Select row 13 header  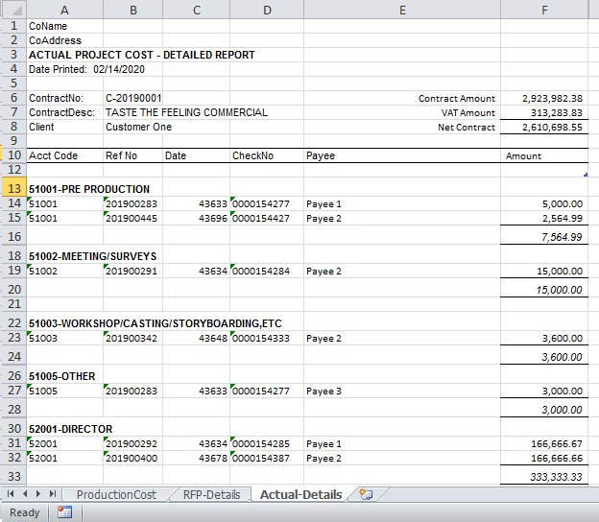[12, 189]
